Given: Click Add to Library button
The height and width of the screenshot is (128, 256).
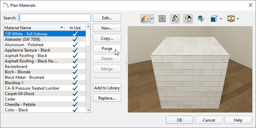Looking at the screenshot, I should pyautogui.click(x=107, y=88).
